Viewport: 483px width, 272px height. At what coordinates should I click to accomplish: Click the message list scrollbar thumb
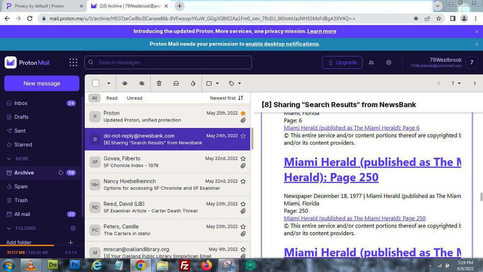tap(252, 139)
